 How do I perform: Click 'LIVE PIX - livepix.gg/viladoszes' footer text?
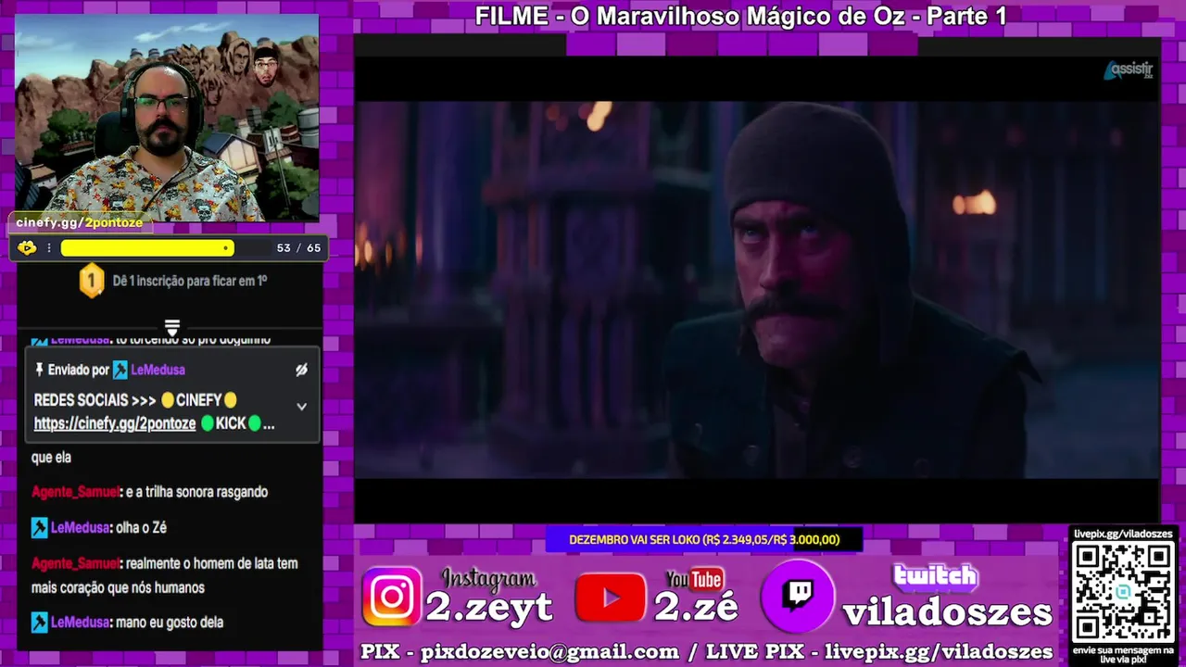879,652
